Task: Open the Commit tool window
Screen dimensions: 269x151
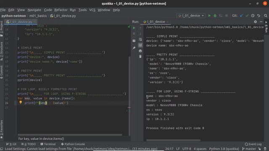Action: coord(2,72)
